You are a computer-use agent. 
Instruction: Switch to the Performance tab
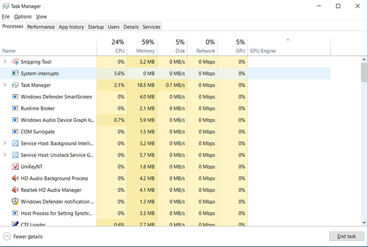pos(41,27)
